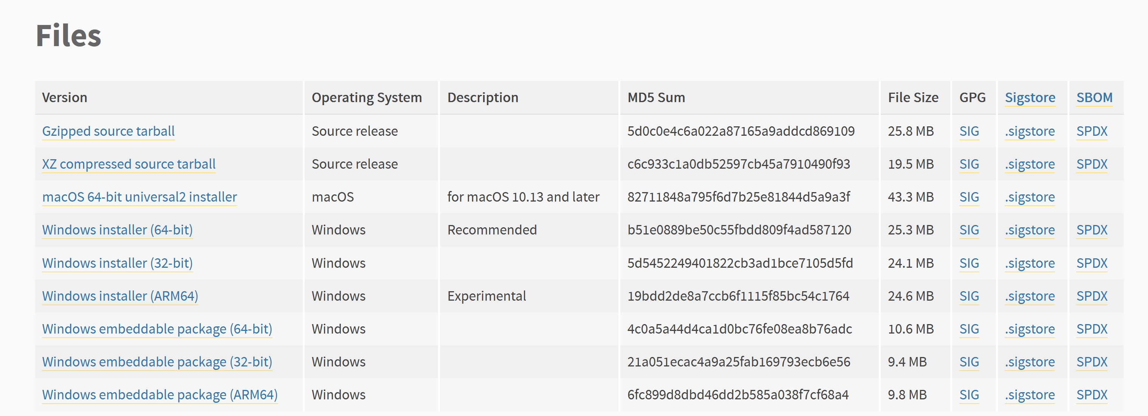Screen dimensions: 1148x416
Task: Download Windows embeddable package (32-bit)
Action: 157,362
